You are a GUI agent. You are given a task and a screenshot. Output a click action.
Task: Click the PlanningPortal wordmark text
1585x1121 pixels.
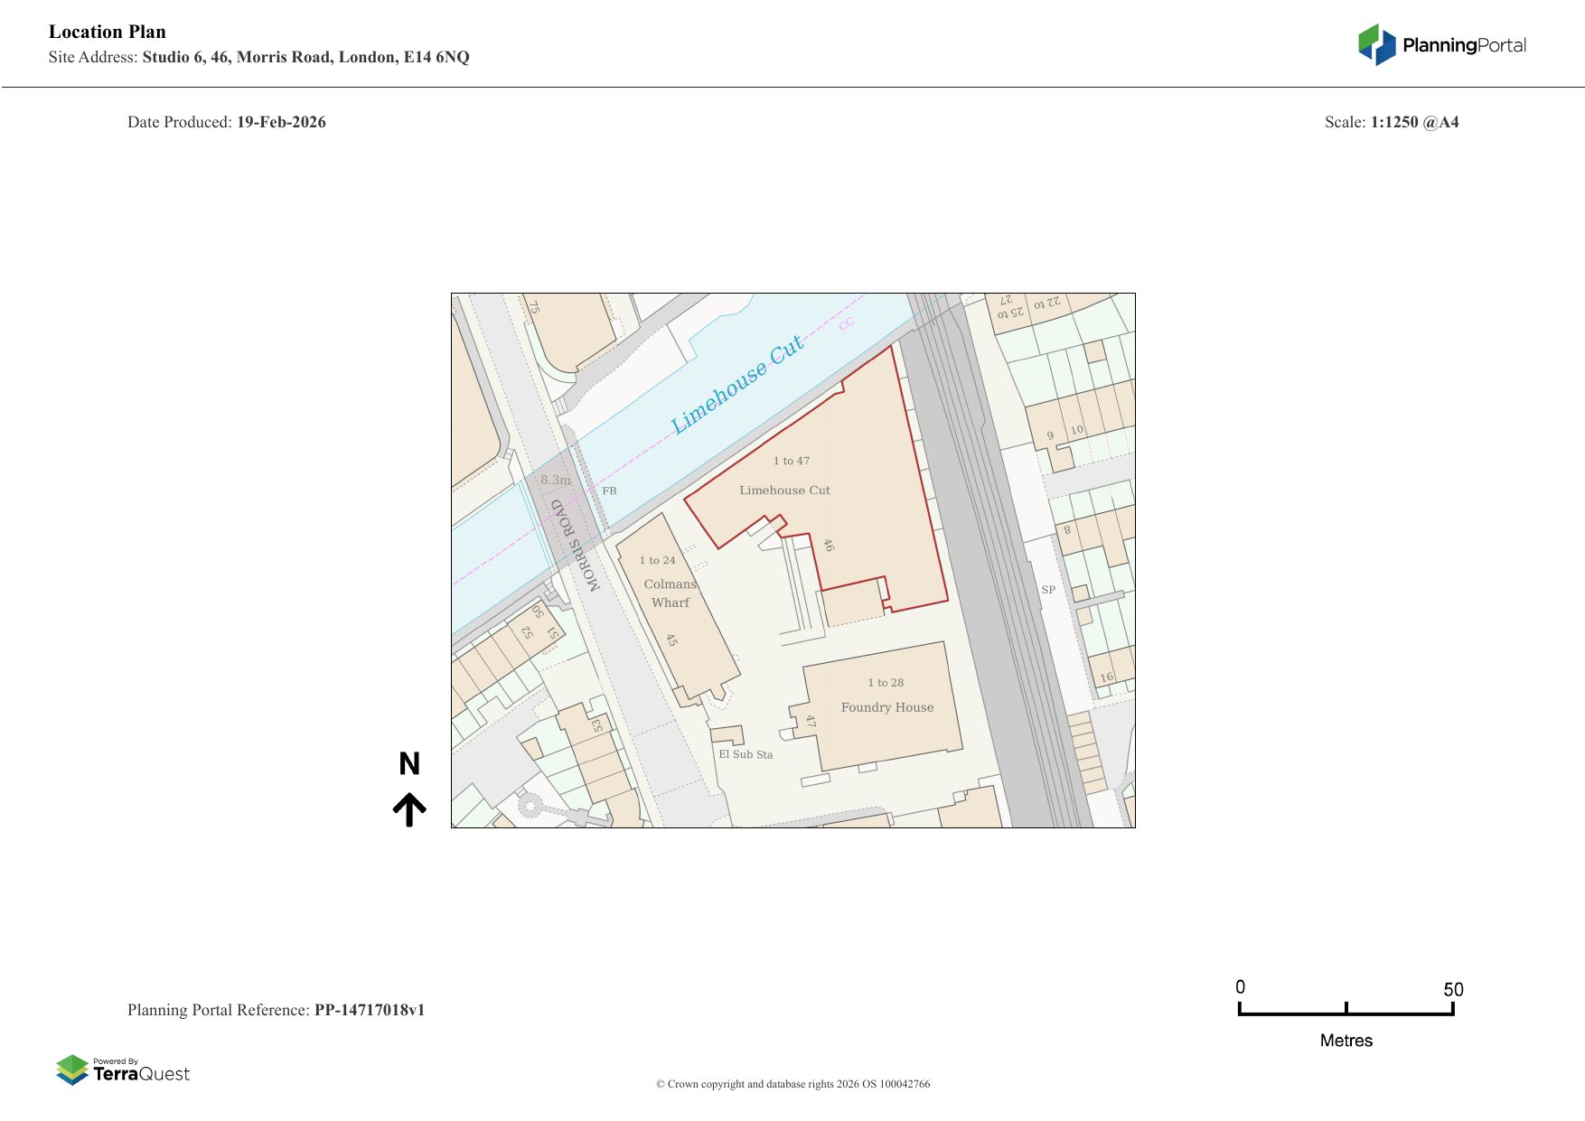(x=1464, y=45)
